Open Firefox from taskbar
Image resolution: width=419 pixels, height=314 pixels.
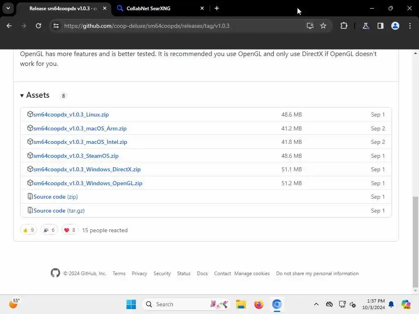pyautogui.click(x=259, y=304)
